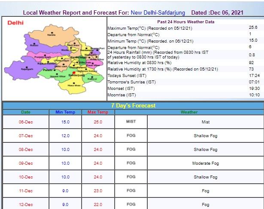This screenshot has width=264, height=209.
Task: Click the 7 Day's Forecast title bar
Action: 133,105
